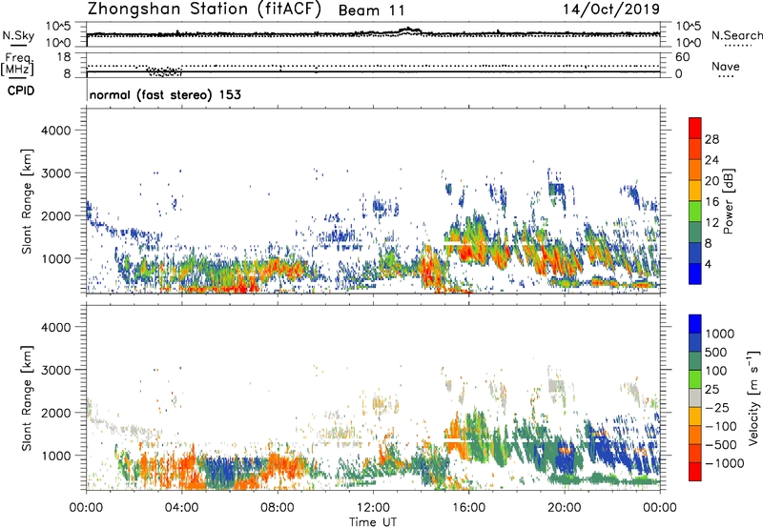Click the normal (fast stereo) 153 text

pos(165,94)
